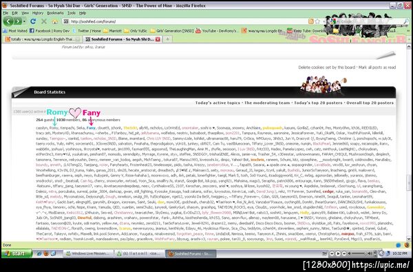Click the clock showing 10:32 PM
The image size is (413, 272).
399,253
